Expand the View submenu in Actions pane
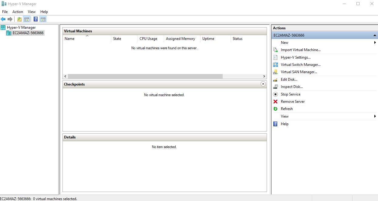 coord(324,116)
